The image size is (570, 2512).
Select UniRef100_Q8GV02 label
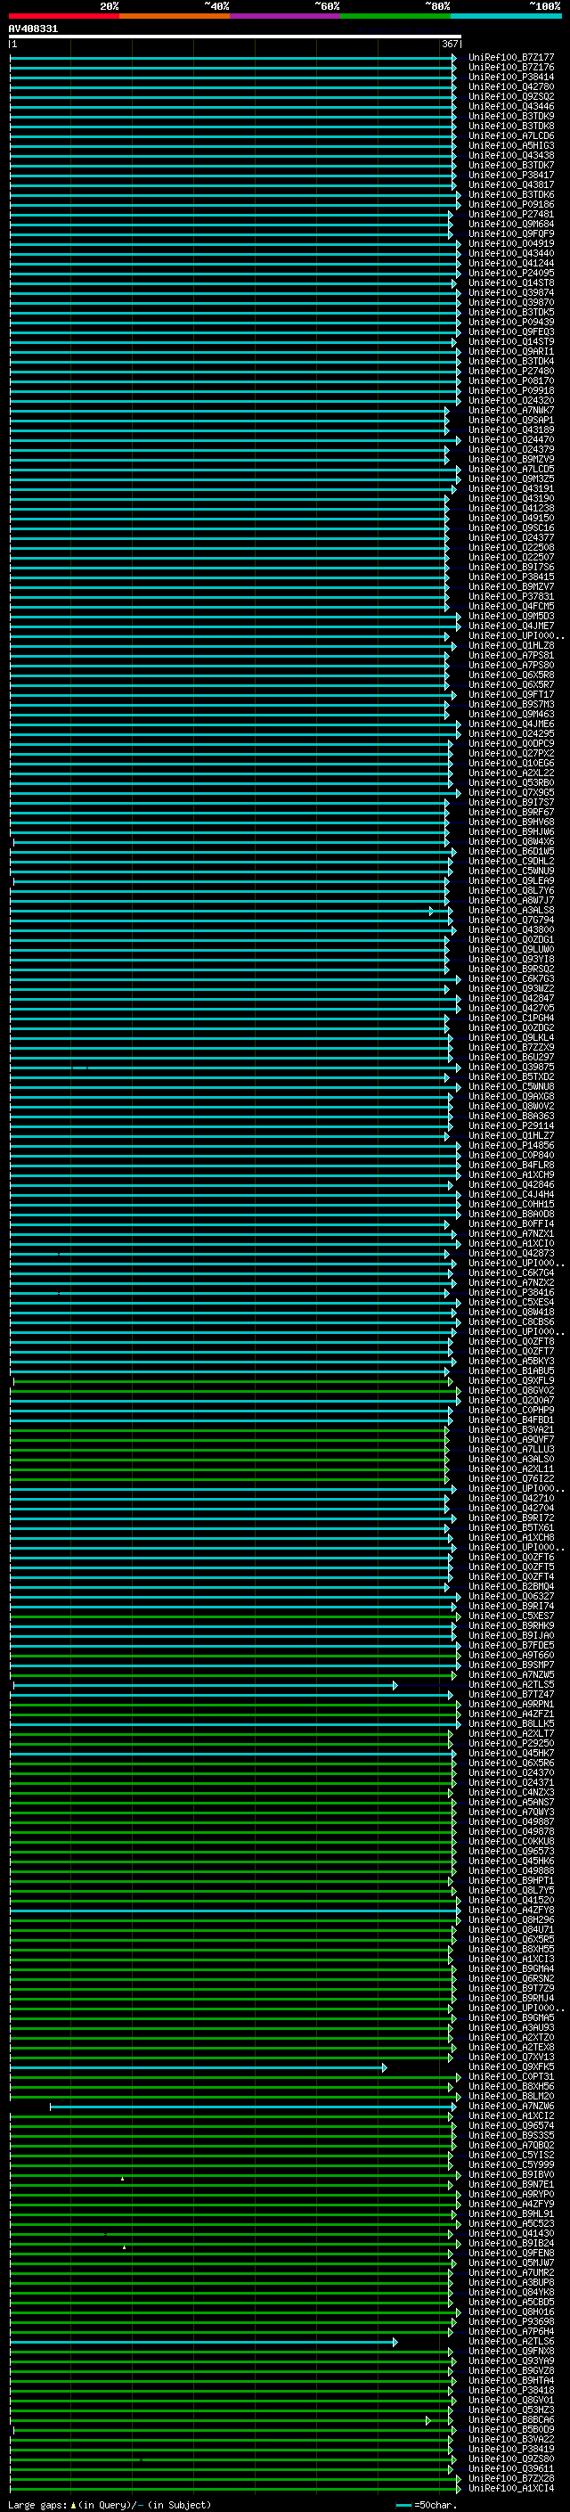tap(511, 1391)
